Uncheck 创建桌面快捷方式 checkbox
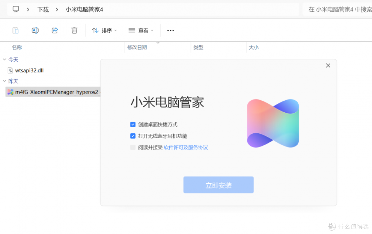Image resolution: width=372 pixels, height=234 pixels. pyautogui.click(x=133, y=124)
